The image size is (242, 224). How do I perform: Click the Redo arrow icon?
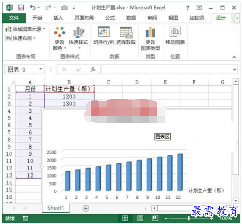coord(48,7)
